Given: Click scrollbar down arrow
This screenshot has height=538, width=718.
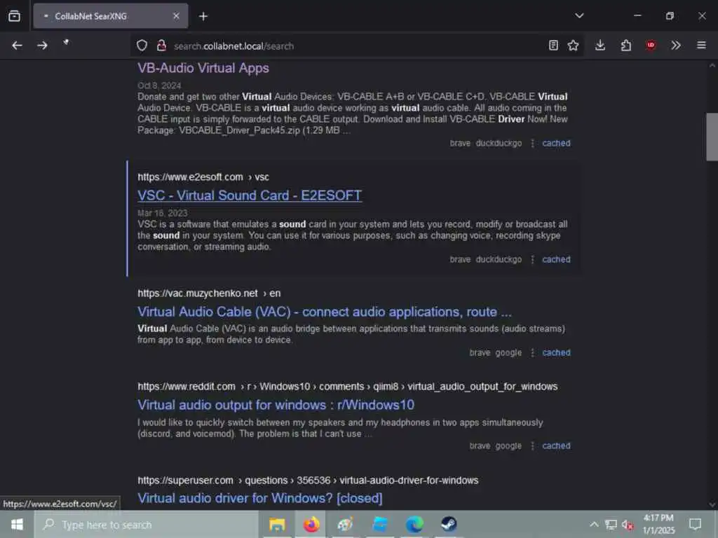Looking at the screenshot, I should (x=712, y=504).
